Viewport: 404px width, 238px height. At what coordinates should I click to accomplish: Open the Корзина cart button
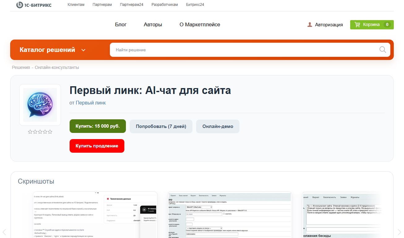point(372,25)
